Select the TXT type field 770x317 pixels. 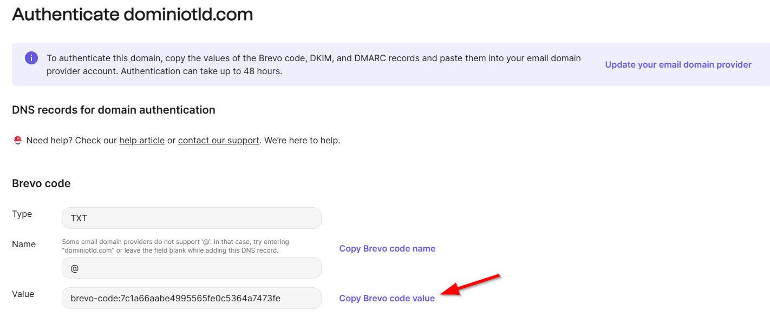[x=192, y=218]
